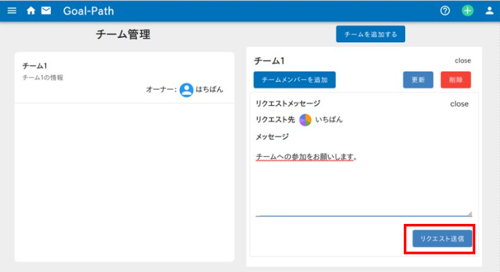Image resolution: width=500 pixels, height=272 pixels.
Task: Click recipient name いちばん
Action: point(329,120)
